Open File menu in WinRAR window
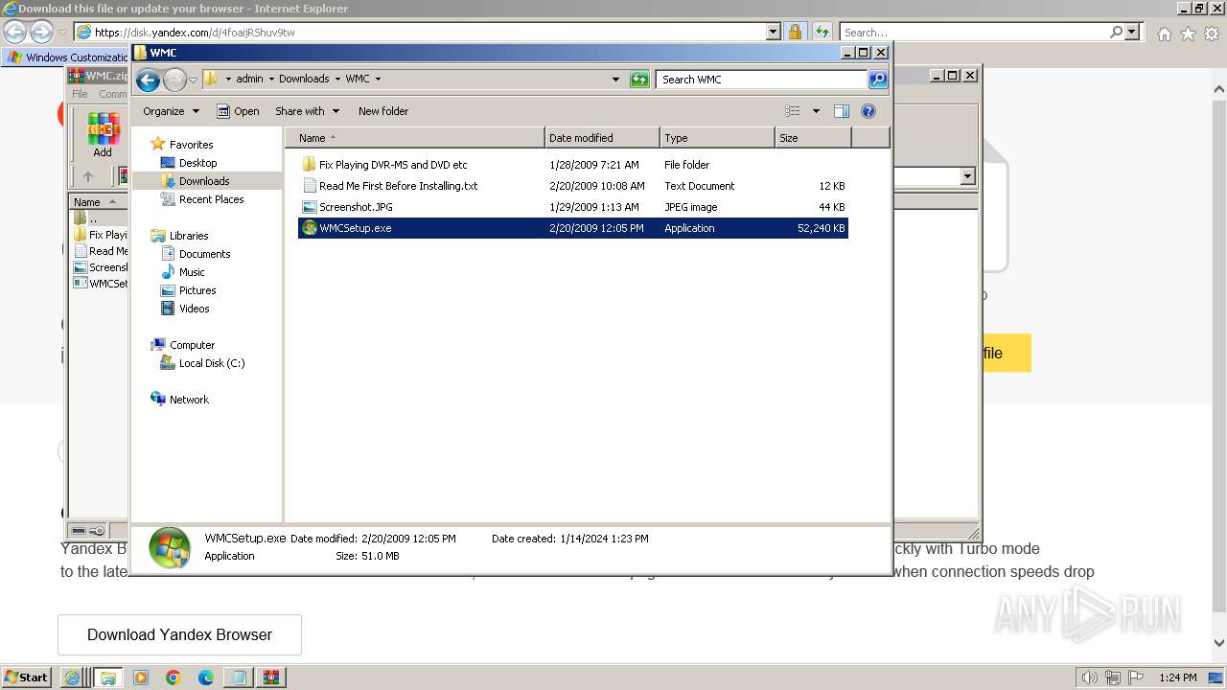The width and height of the screenshot is (1227, 690). coord(80,94)
